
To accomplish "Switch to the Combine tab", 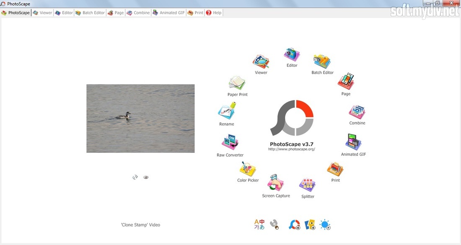I will coord(138,13).
